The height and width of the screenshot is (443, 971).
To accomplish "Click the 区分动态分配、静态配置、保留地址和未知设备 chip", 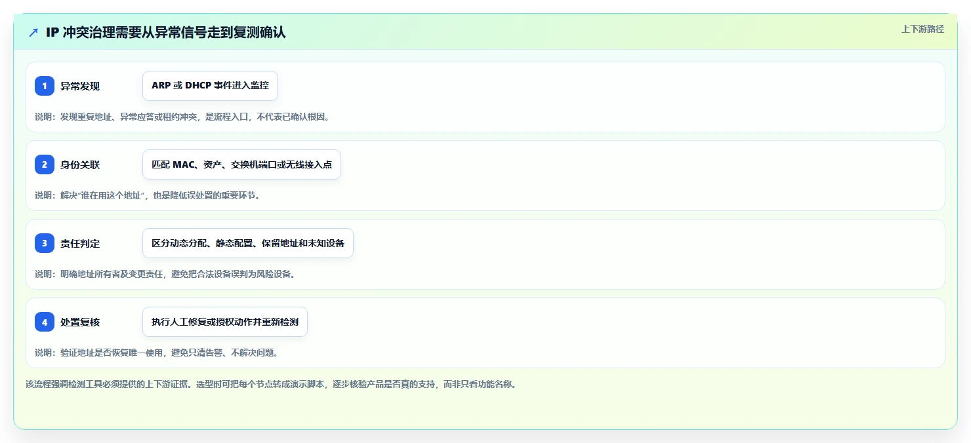I will pyautogui.click(x=248, y=243).
